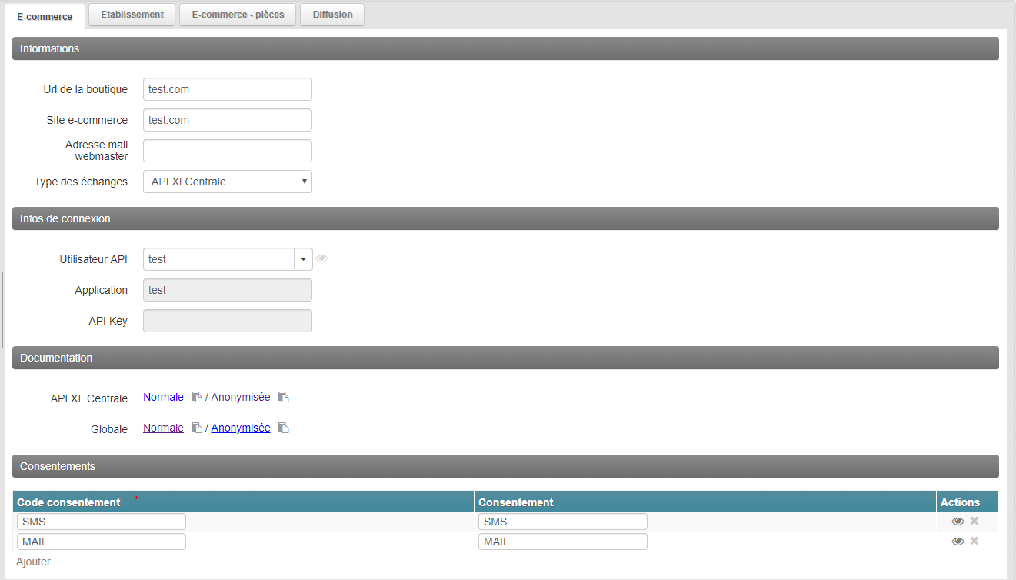Click the Infos de connexion section header
1016x580 pixels.
505,218
